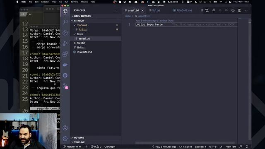Click the timeline clock icon in editor toolbar
Viewport: 265px width, 149px height.
tap(233, 10)
